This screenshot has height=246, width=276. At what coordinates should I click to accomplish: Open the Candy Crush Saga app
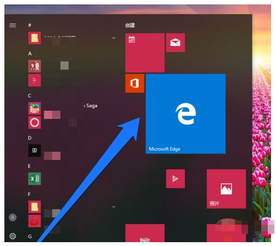click(35, 108)
